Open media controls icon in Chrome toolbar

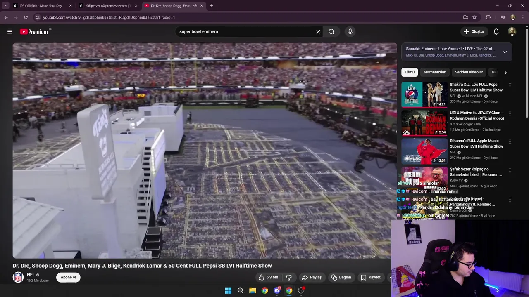pos(503,17)
